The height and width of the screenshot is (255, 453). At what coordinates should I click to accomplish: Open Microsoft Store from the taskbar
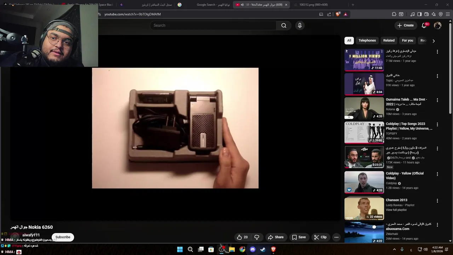(211, 249)
